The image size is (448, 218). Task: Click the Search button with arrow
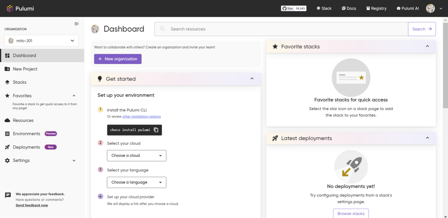422,29
